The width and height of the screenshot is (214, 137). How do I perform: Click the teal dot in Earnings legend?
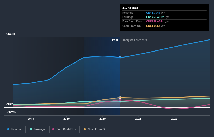click(31, 129)
